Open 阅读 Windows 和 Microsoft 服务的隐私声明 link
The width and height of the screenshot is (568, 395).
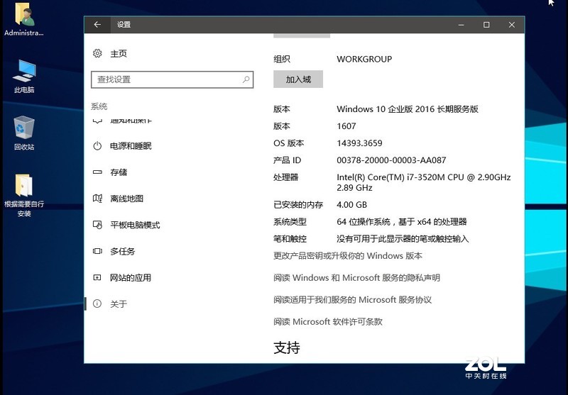tap(357, 278)
